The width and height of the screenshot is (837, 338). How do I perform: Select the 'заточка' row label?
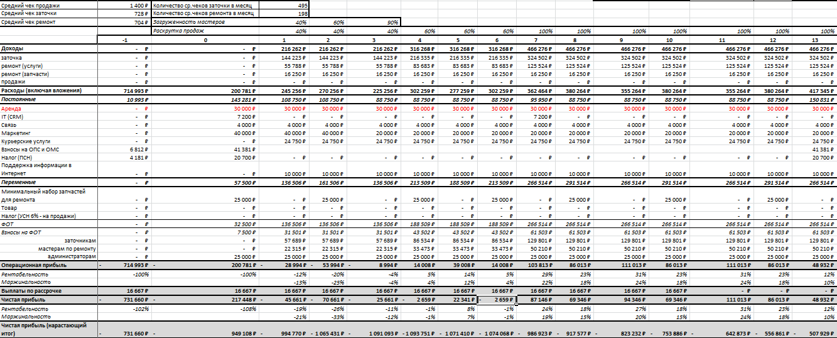click(49, 57)
